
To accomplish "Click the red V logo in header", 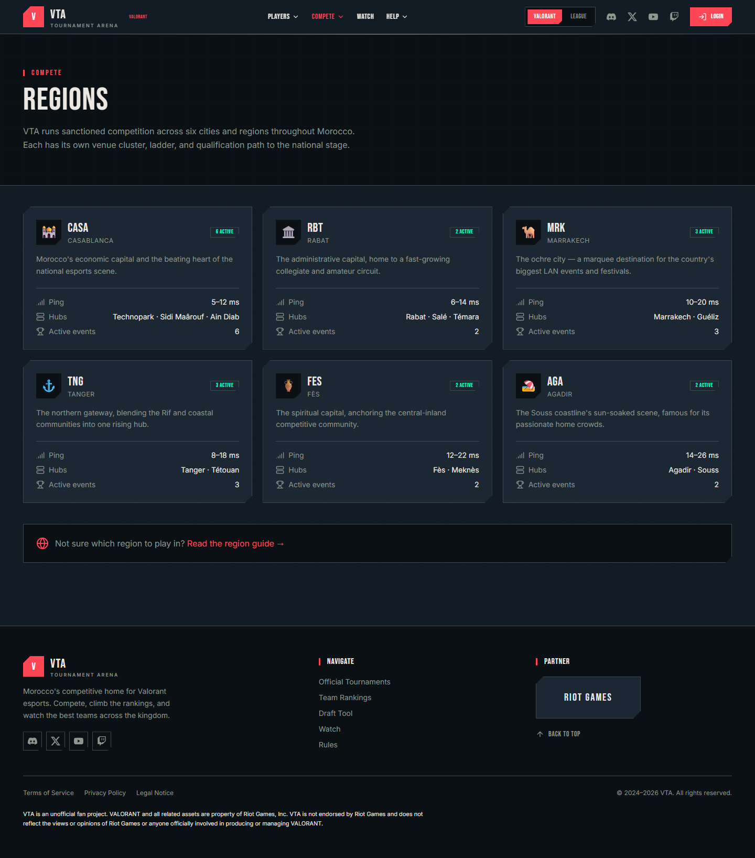I will point(34,17).
